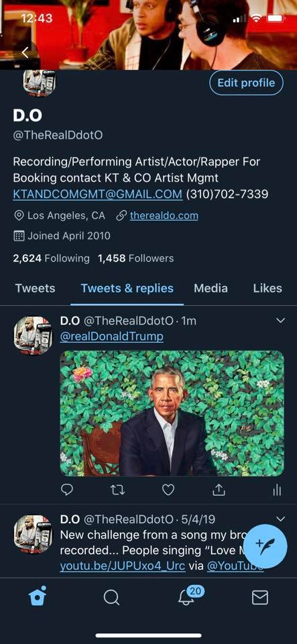
Task: Like the Obama portrait tweet
Action: (168, 490)
